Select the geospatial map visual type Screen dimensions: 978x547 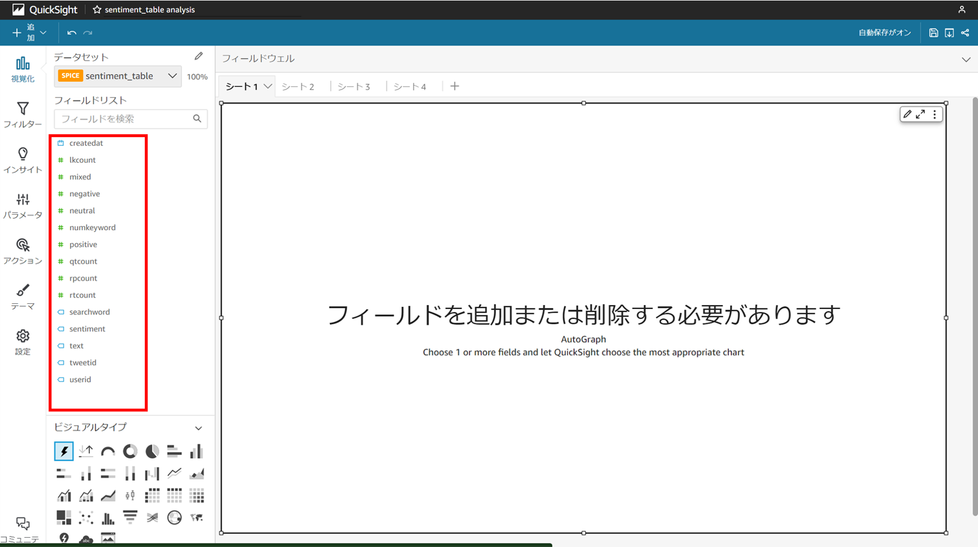coord(174,517)
